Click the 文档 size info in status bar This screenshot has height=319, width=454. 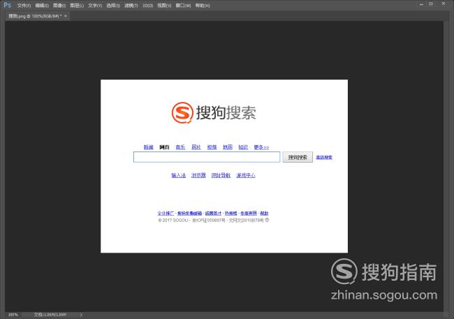(50, 315)
